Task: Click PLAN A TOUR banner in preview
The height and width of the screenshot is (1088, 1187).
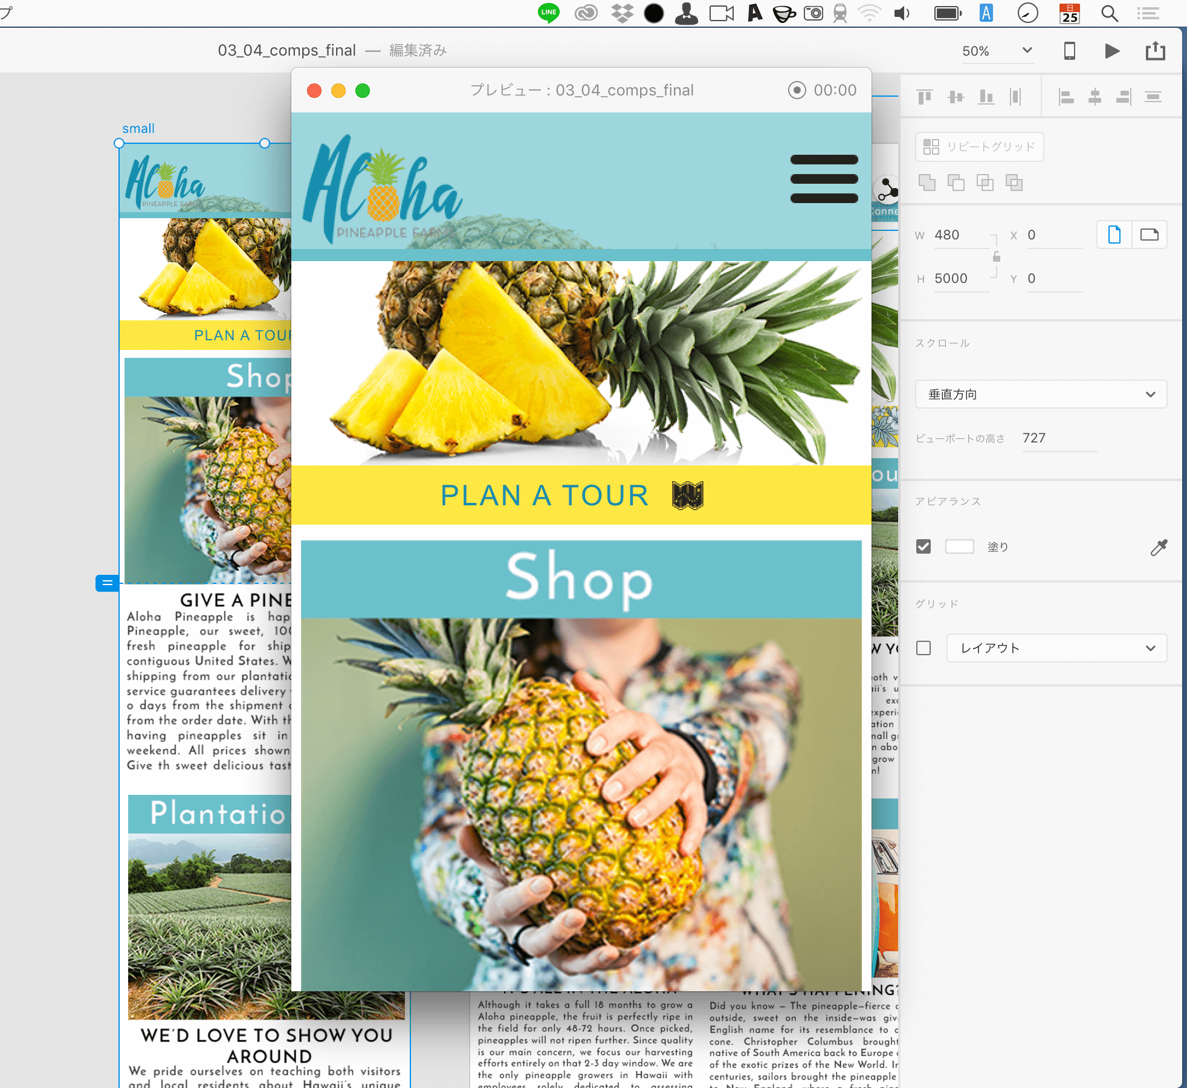Action: click(x=581, y=495)
